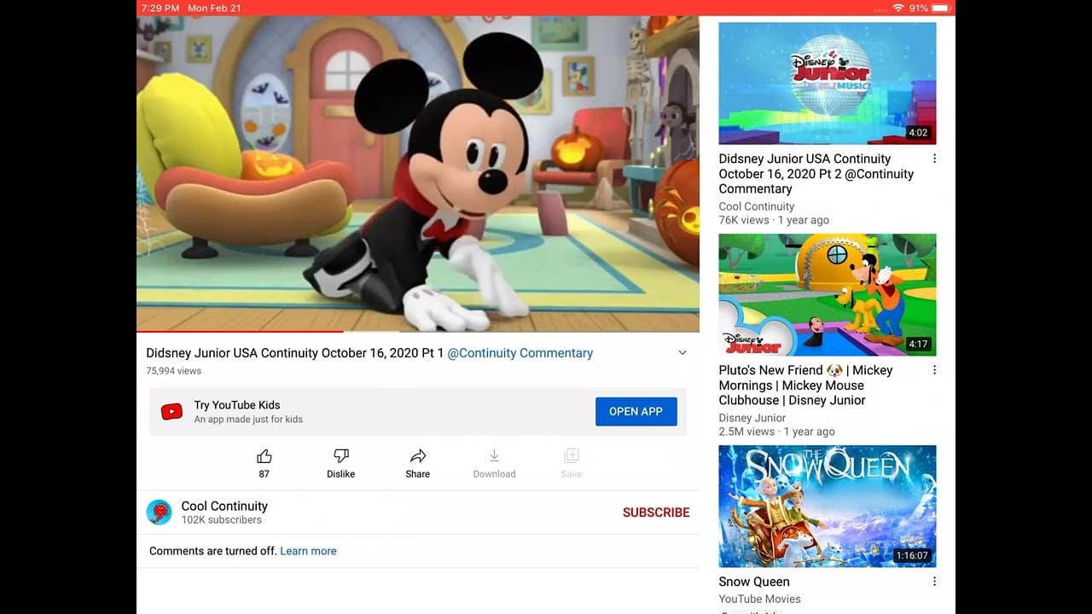Open options menu for Snow Queen
Viewport: 1092px width, 614px height.
(x=934, y=582)
